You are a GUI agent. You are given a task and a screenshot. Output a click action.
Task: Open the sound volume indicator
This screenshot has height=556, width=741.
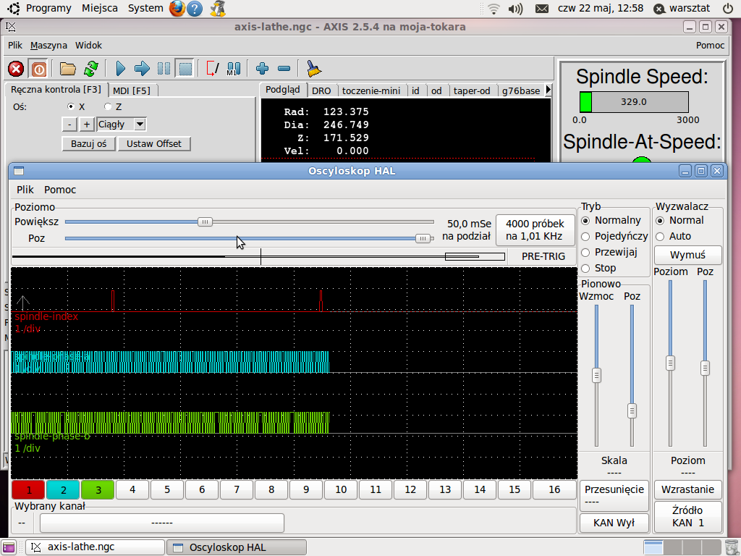click(515, 9)
